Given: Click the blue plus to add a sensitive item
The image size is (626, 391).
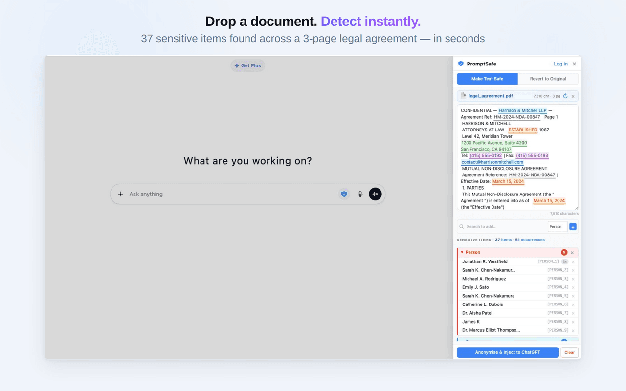Looking at the screenshot, I should pos(573,226).
